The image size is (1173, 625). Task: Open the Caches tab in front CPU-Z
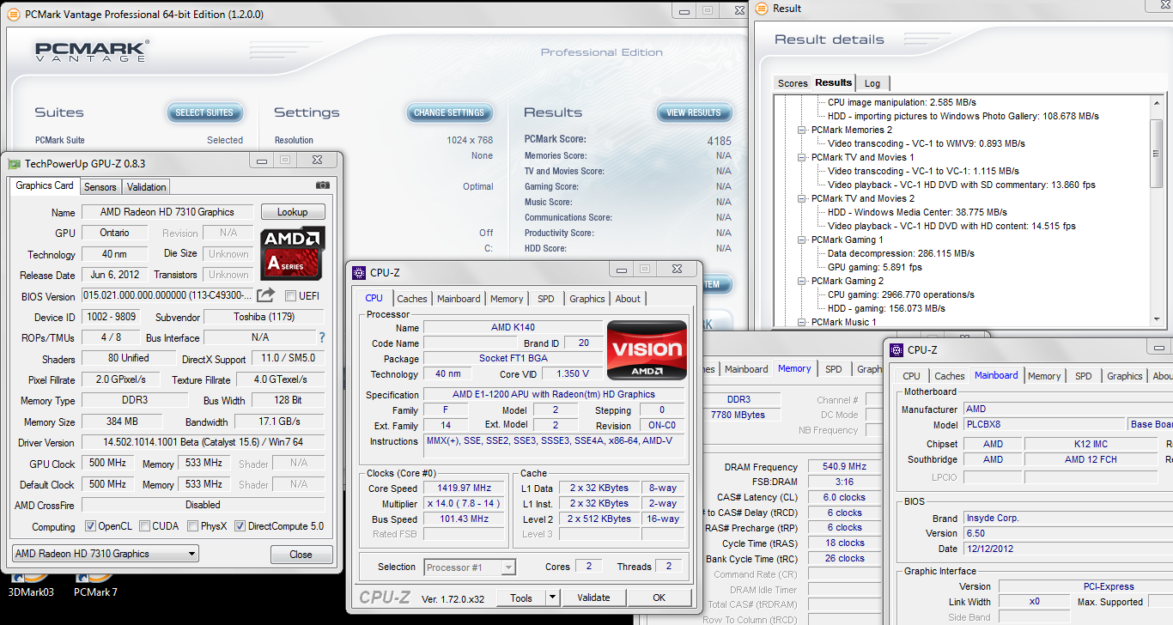[x=412, y=299]
